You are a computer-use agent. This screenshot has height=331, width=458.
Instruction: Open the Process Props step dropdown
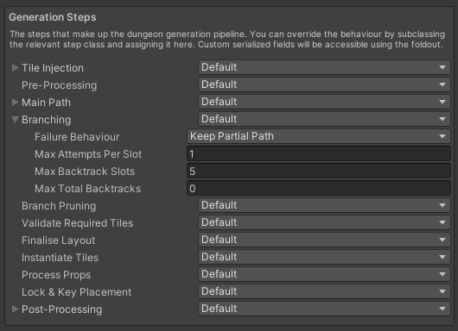coord(324,274)
